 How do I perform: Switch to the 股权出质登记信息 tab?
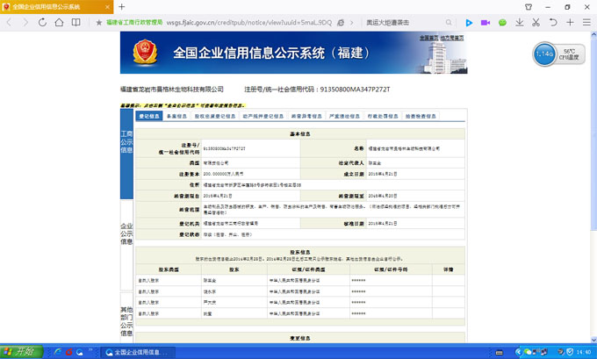[215, 116]
